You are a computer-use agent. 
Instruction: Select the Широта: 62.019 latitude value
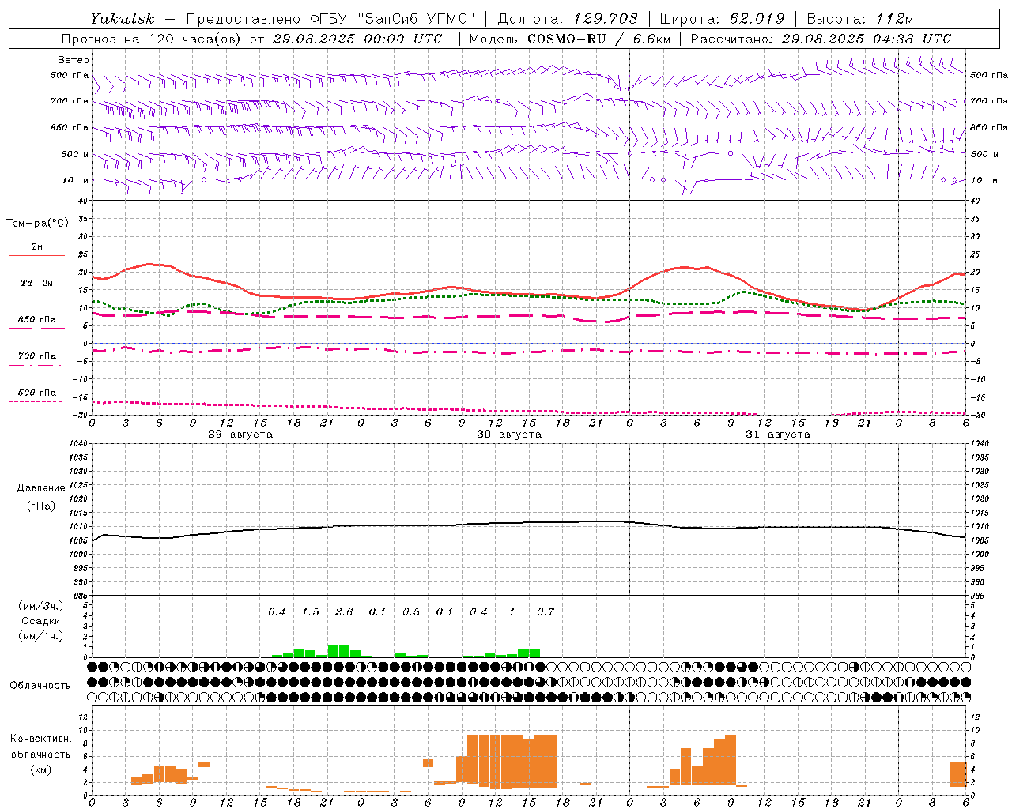click(722, 19)
